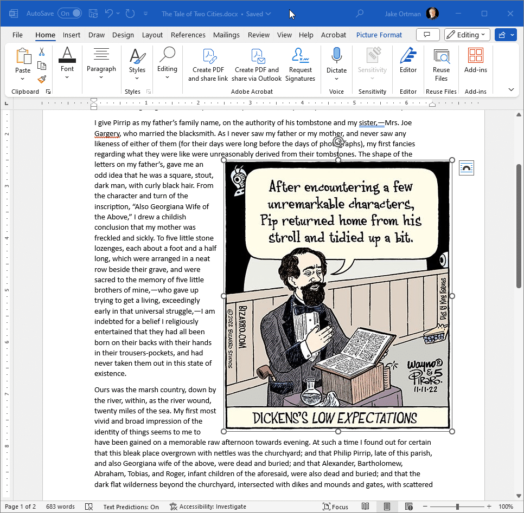Select Web Layout view
Screen dimensions: 524x513
pos(408,506)
